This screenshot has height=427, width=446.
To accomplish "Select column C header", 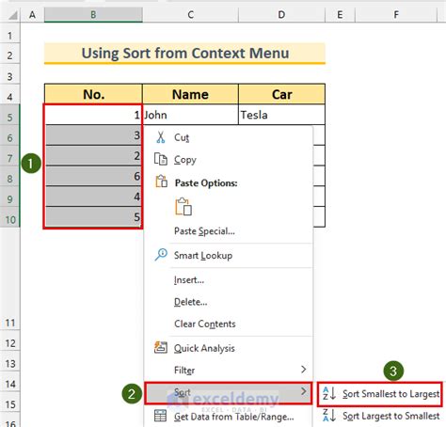I will coord(190,15).
